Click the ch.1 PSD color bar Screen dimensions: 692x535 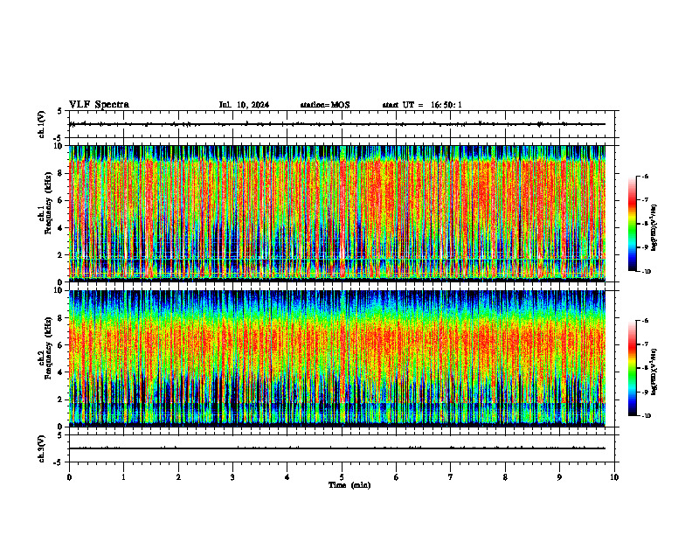point(633,224)
